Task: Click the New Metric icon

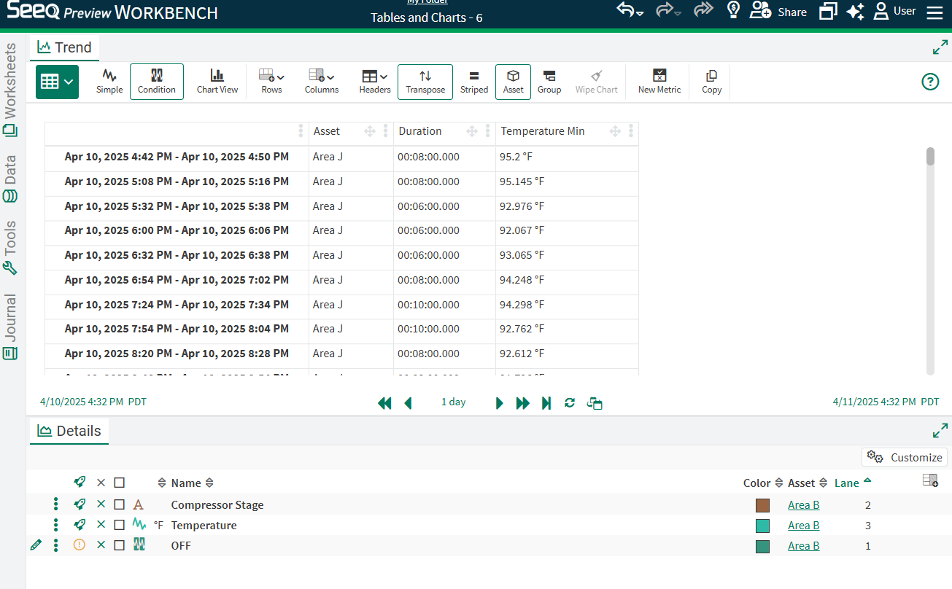Action: (659, 81)
